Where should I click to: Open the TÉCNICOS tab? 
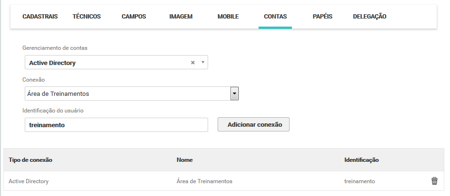87,16
